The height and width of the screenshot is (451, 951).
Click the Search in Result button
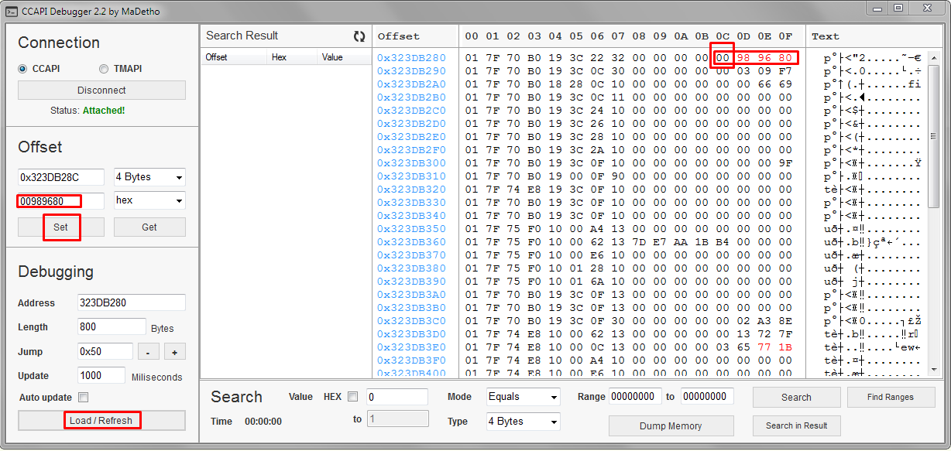[x=796, y=425]
